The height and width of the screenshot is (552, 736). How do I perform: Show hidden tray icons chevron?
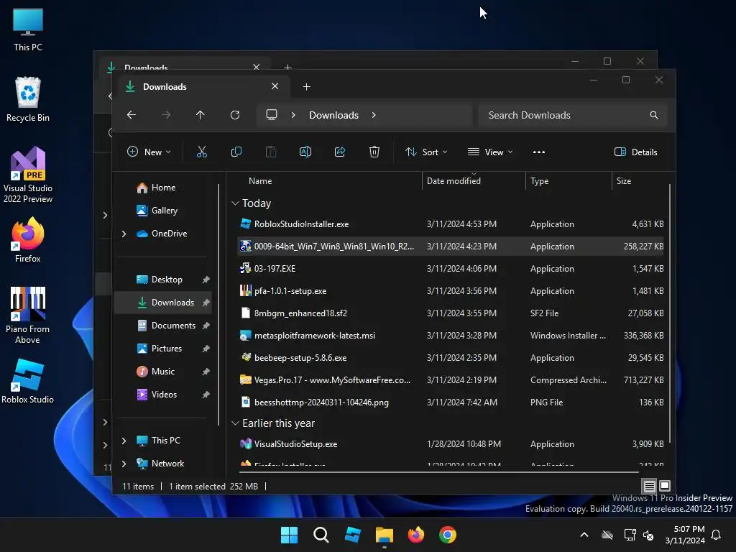[x=584, y=535]
